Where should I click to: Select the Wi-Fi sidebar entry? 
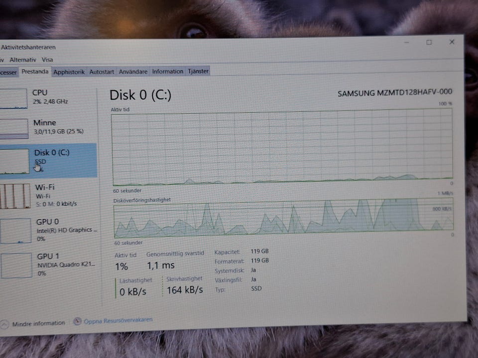click(48, 195)
